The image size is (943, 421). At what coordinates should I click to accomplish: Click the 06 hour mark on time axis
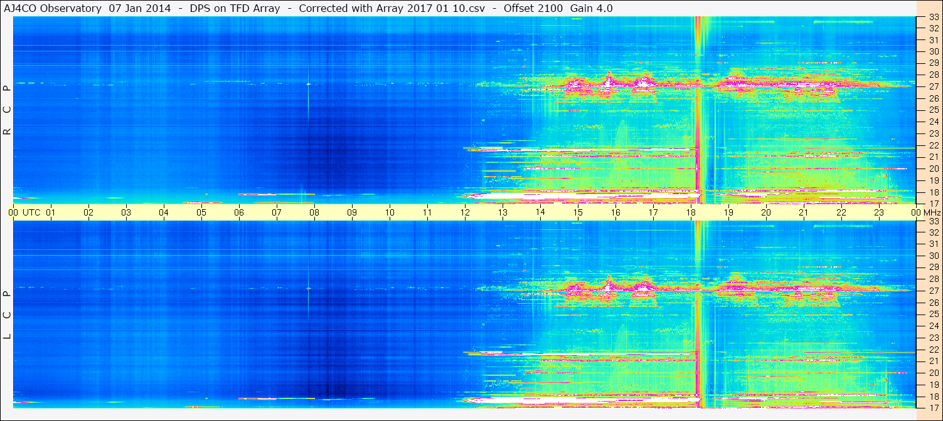pyautogui.click(x=239, y=212)
